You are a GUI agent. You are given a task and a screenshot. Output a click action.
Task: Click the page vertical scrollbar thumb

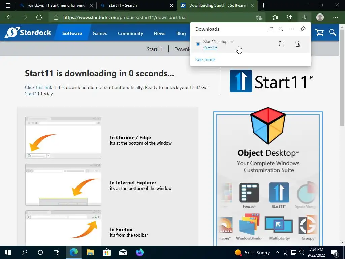342,77
